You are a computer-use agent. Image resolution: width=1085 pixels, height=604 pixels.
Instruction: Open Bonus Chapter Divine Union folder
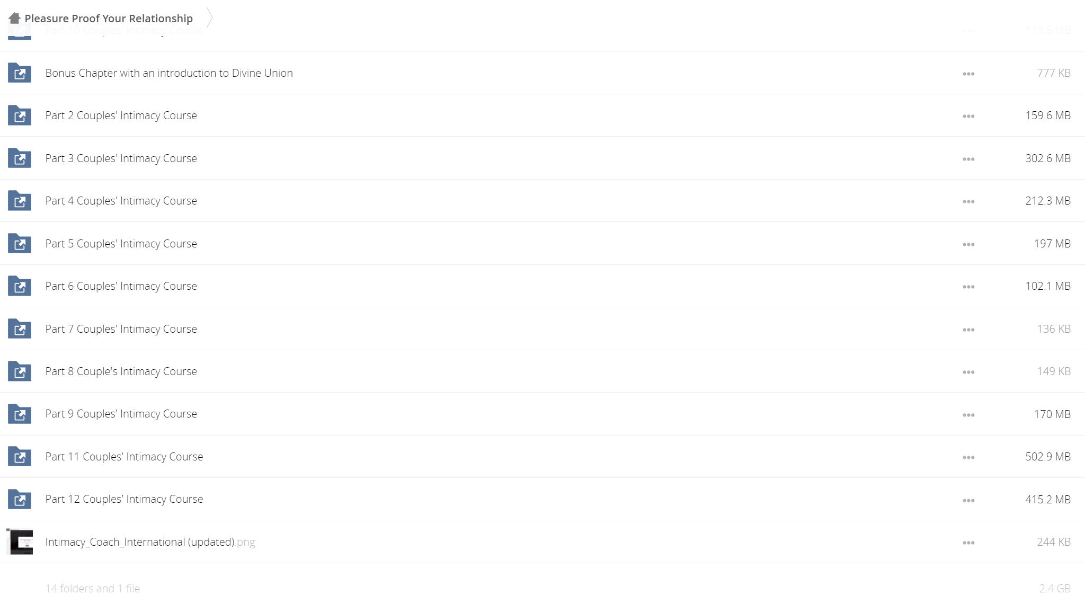[x=169, y=73]
